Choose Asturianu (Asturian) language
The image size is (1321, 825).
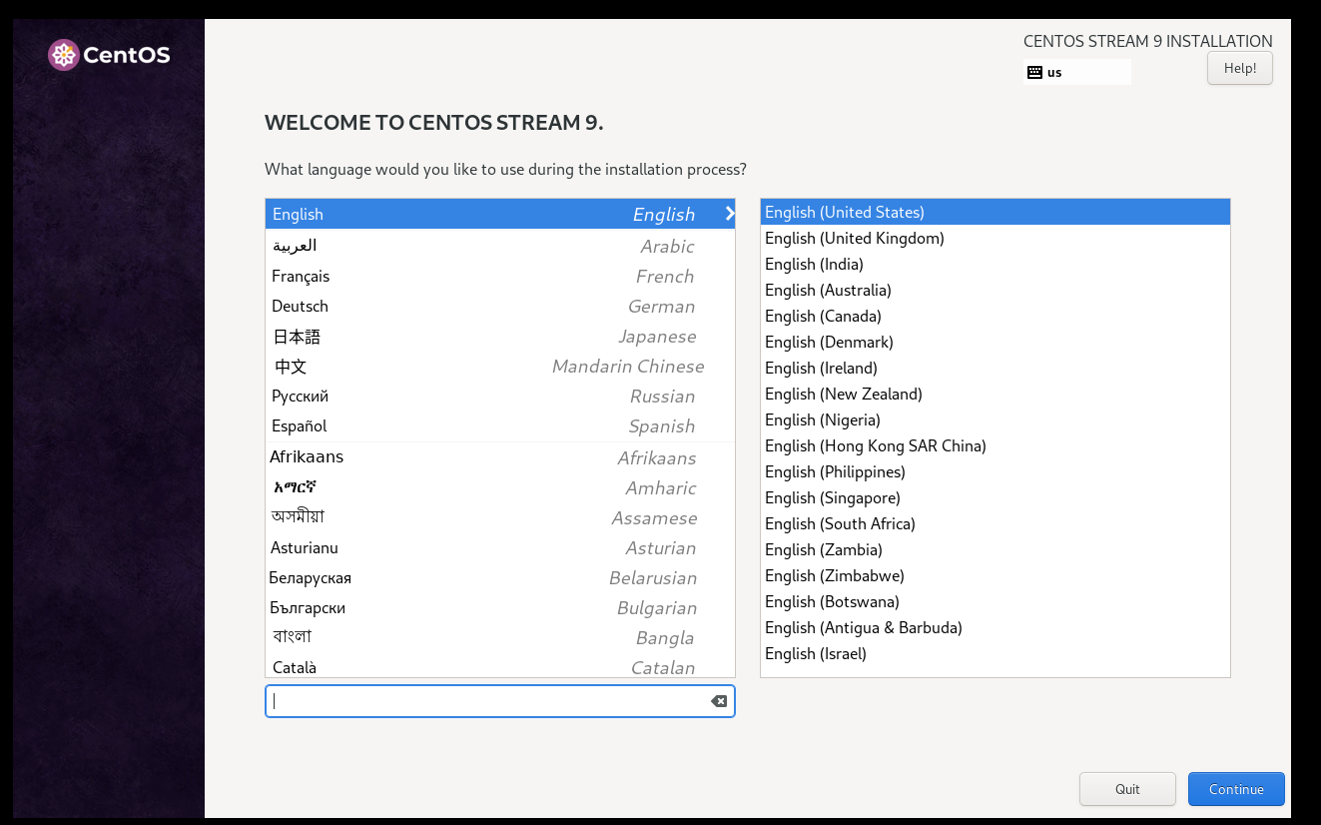500,547
